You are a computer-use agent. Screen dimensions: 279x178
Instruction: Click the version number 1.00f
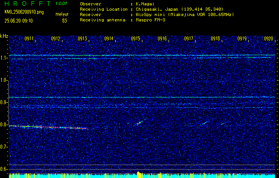(x=61, y=4)
